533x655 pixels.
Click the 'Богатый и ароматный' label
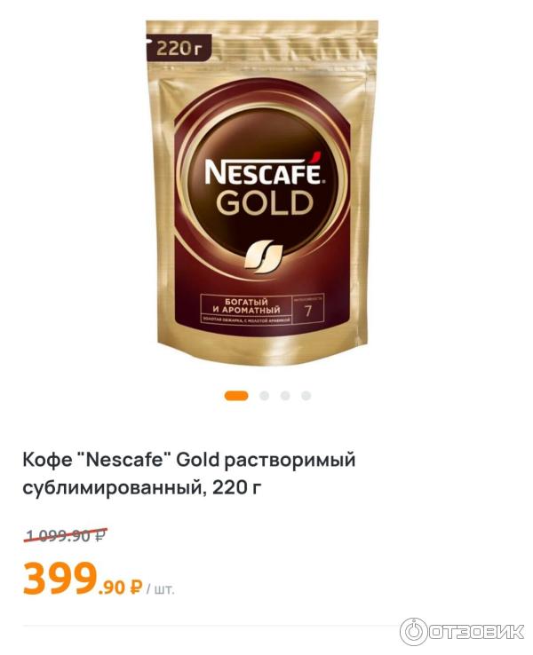click(246, 306)
